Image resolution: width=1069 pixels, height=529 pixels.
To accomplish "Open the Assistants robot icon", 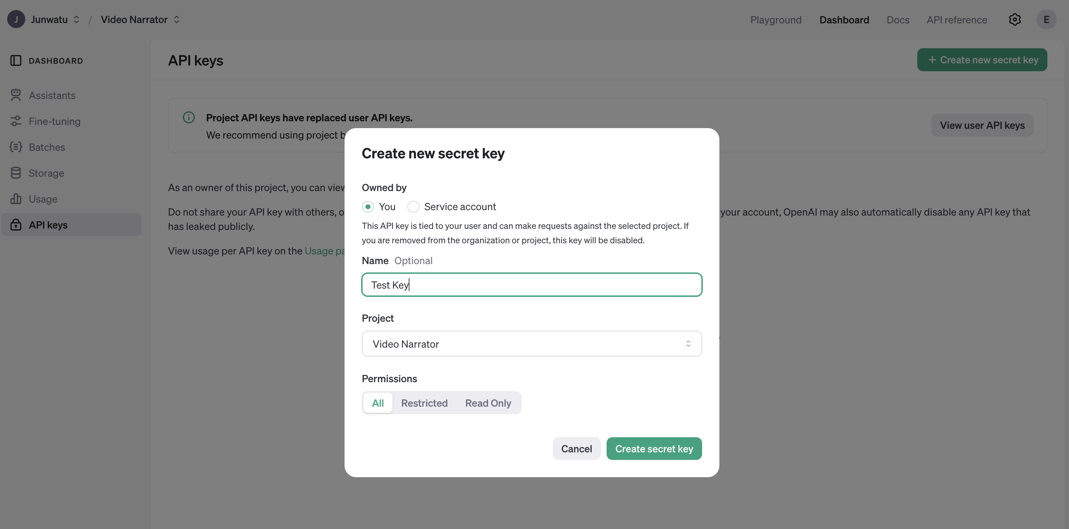I will pyautogui.click(x=16, y=95).
